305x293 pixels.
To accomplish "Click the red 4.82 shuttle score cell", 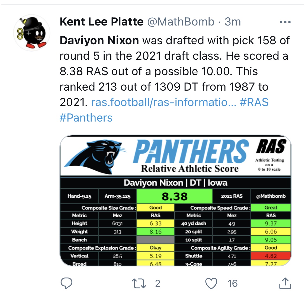I will point(271,256).
